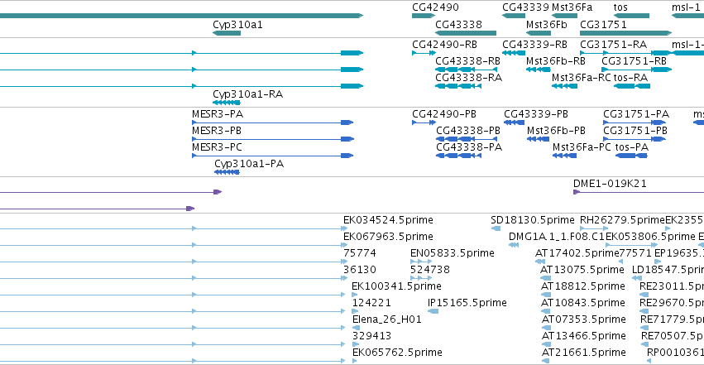Select the Elena_26_H01 feature label
This screenshot has width=704, height=365.
point(387,319)
